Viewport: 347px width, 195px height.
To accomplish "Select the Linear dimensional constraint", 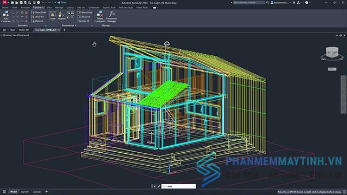I will click(x=53, y=16).
